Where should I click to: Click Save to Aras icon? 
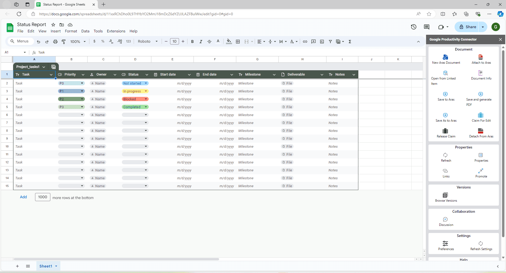click(445, 94)
